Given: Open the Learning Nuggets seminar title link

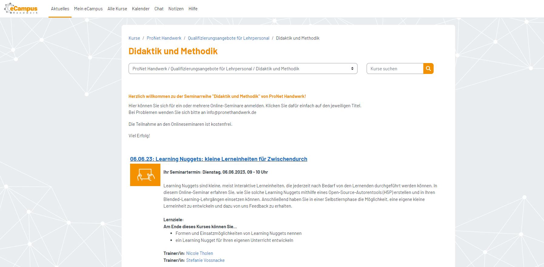Looking at the screenshot, I should point(219,159).
